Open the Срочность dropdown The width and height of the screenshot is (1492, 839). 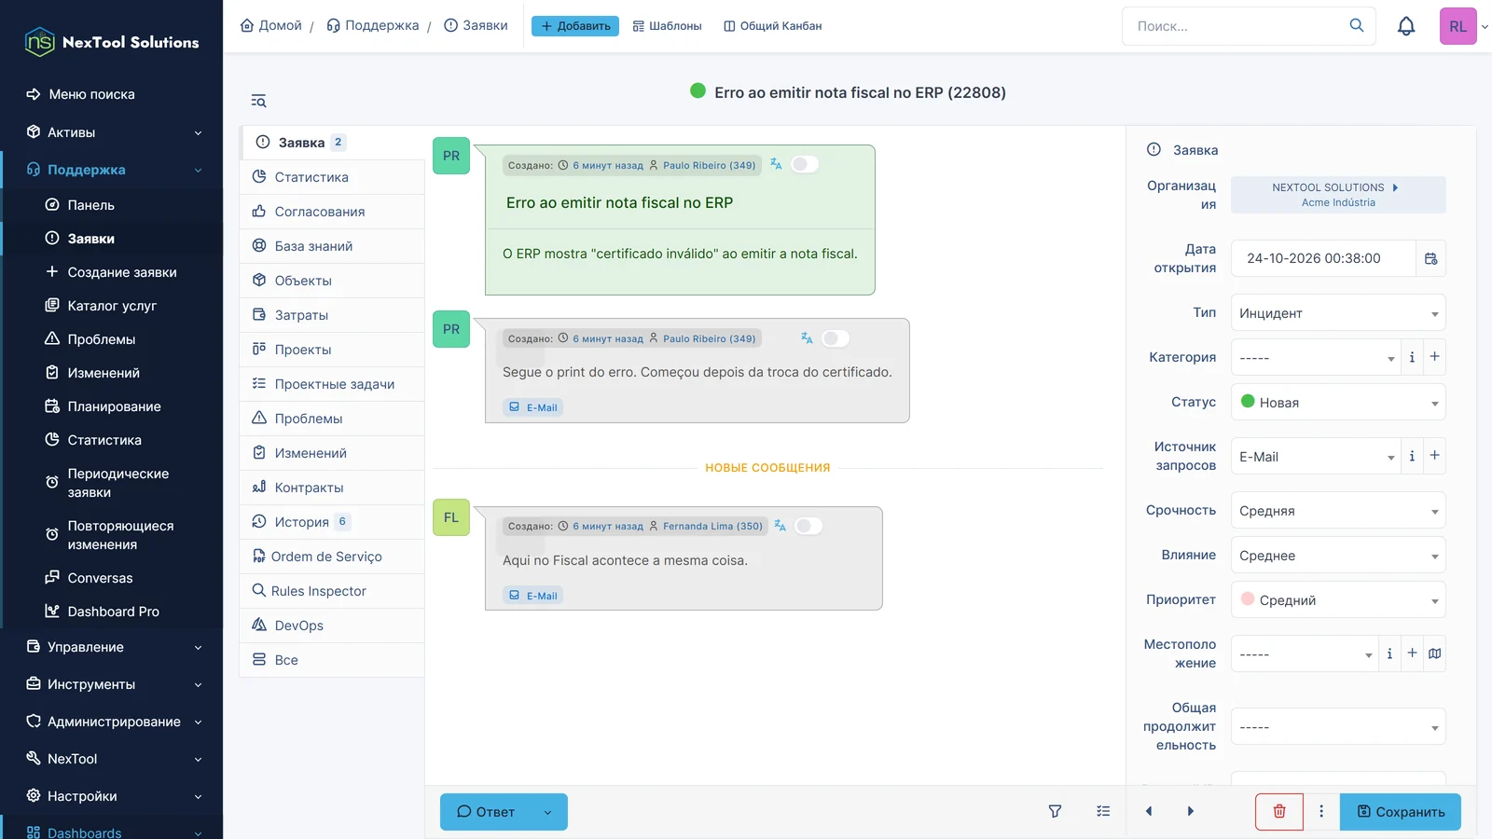(x=1338, y=511)
